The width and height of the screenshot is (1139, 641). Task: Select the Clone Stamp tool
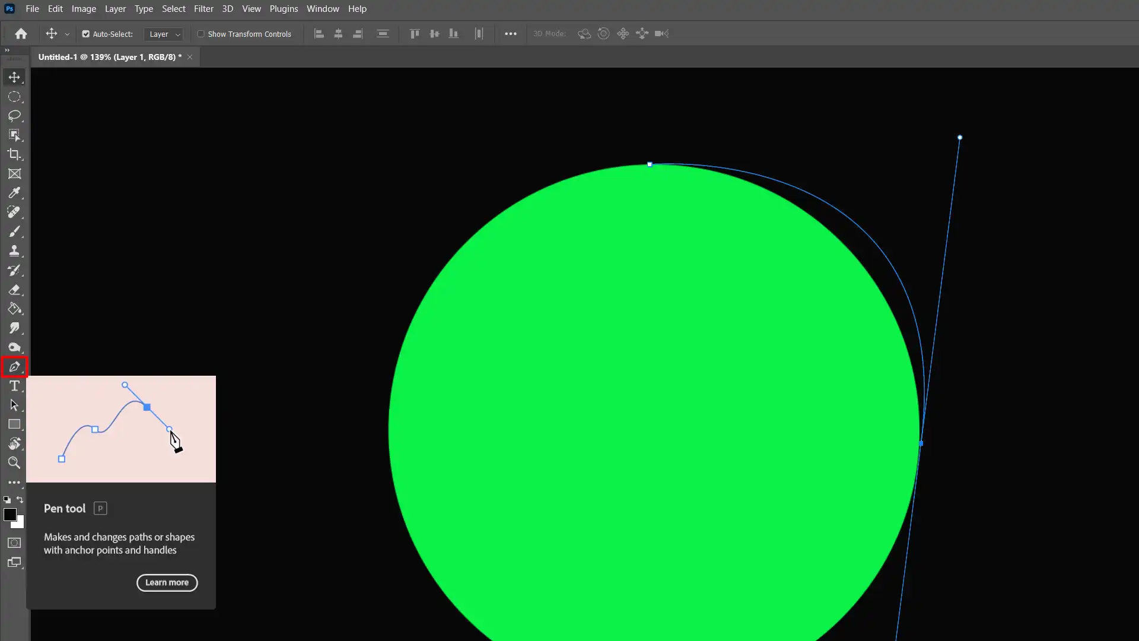pyautogui.click(x=14, y=250)
